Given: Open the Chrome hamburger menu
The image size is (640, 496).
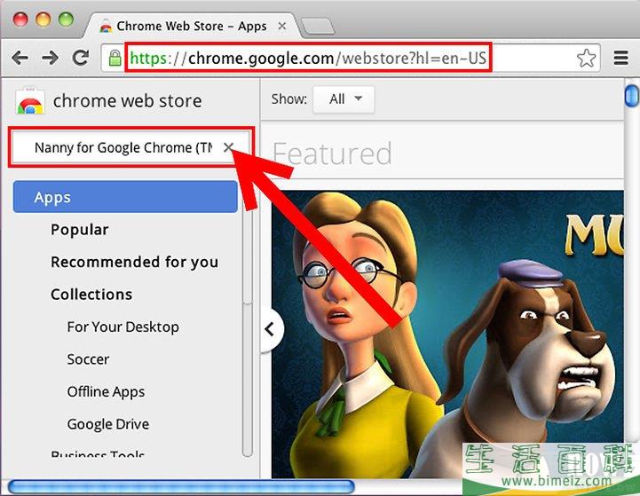Looking at the screenshot, I should point(620,58).
